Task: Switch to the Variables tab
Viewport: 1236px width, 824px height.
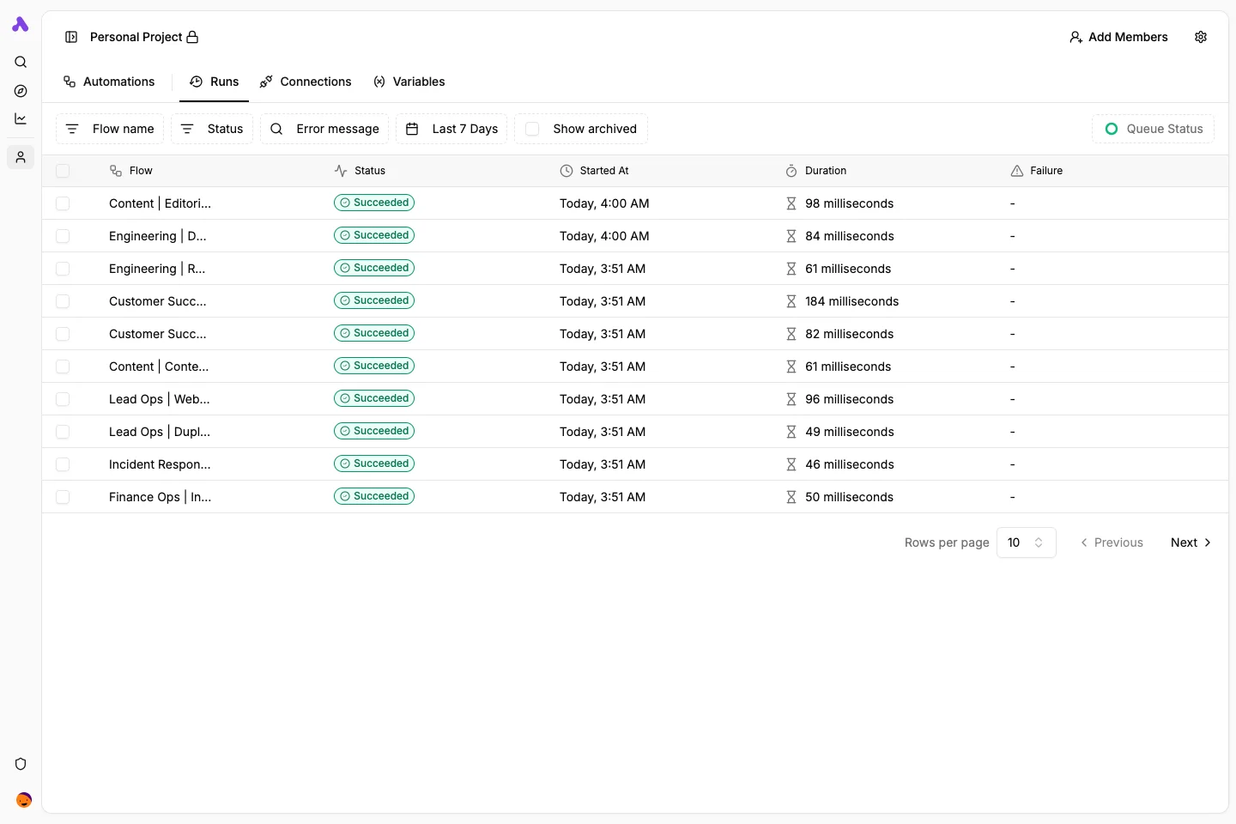Action: coord(409,82)
